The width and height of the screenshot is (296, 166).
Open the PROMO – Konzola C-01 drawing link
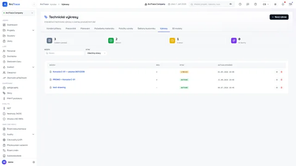[x=64, y=80]
